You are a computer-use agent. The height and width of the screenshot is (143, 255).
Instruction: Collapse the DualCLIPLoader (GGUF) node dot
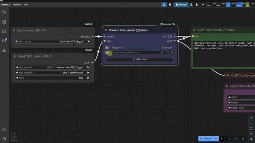(15, 56)
